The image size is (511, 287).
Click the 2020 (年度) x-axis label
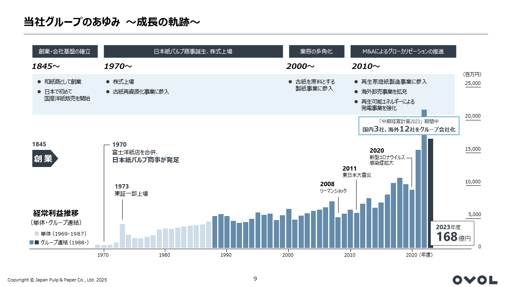point(419,254)
